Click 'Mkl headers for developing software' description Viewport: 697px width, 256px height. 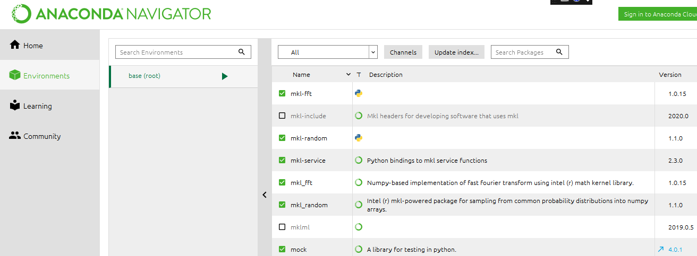443,116
